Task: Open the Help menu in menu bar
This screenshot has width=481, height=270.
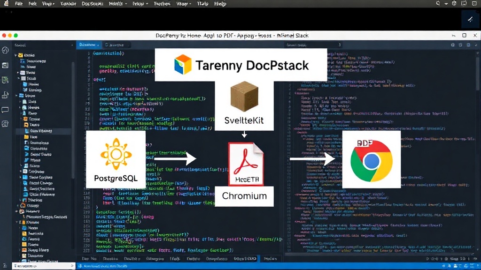Action: (220, 4)
